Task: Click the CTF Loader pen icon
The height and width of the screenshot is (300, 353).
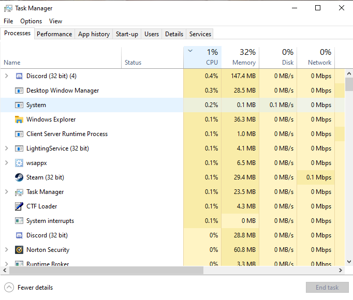Action: click(19, 206)
